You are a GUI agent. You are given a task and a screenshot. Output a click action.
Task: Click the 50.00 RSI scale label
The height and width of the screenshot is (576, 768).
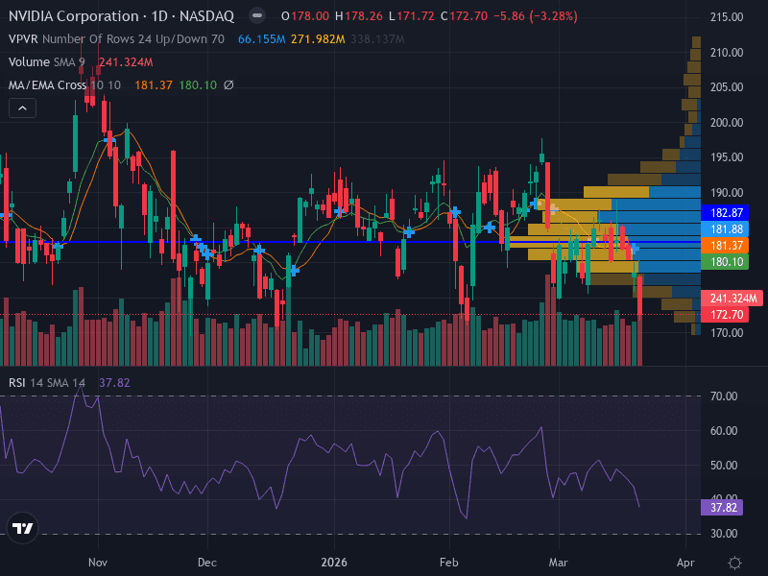(724, 466)
